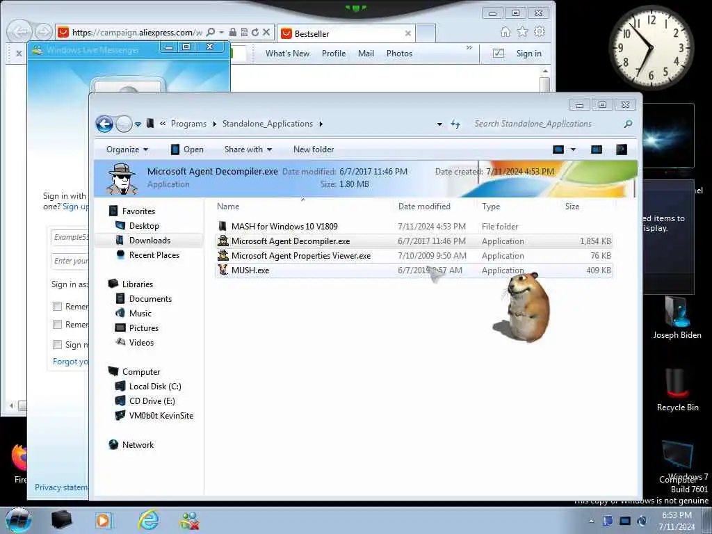
Task: Select the MASH for Windows 10 folder icon
Action: 222,226
